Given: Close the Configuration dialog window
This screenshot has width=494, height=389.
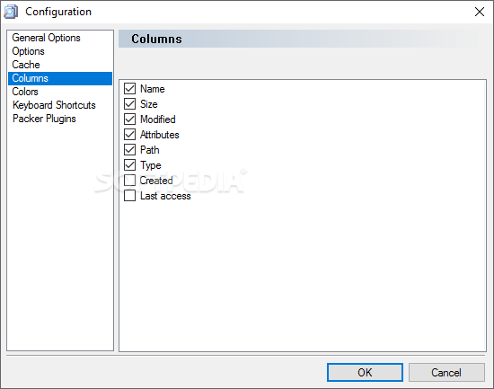Looking at the screenshot, I should 480,12.
